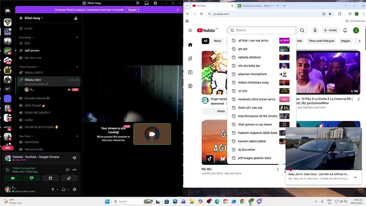Select the 'Music' filter chip

[x=218, y=41]
